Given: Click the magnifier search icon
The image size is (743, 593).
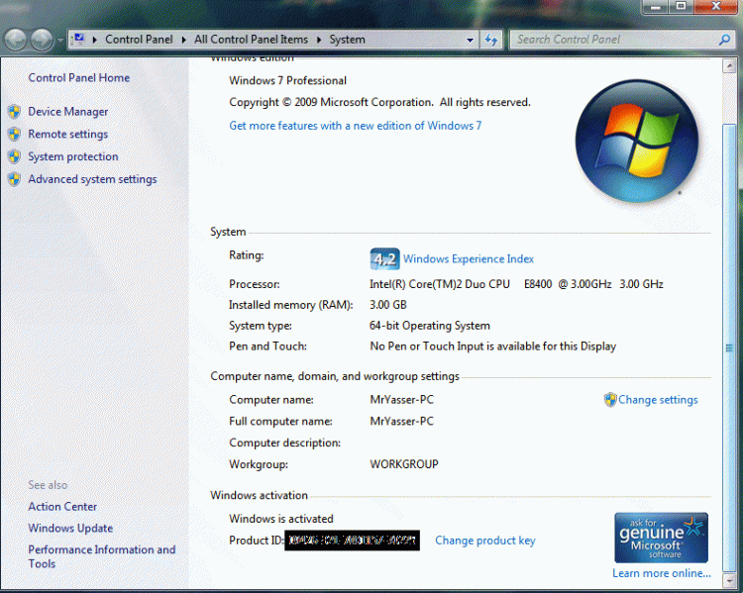Looking at the screenshot, I should click(x=724, y=40).
